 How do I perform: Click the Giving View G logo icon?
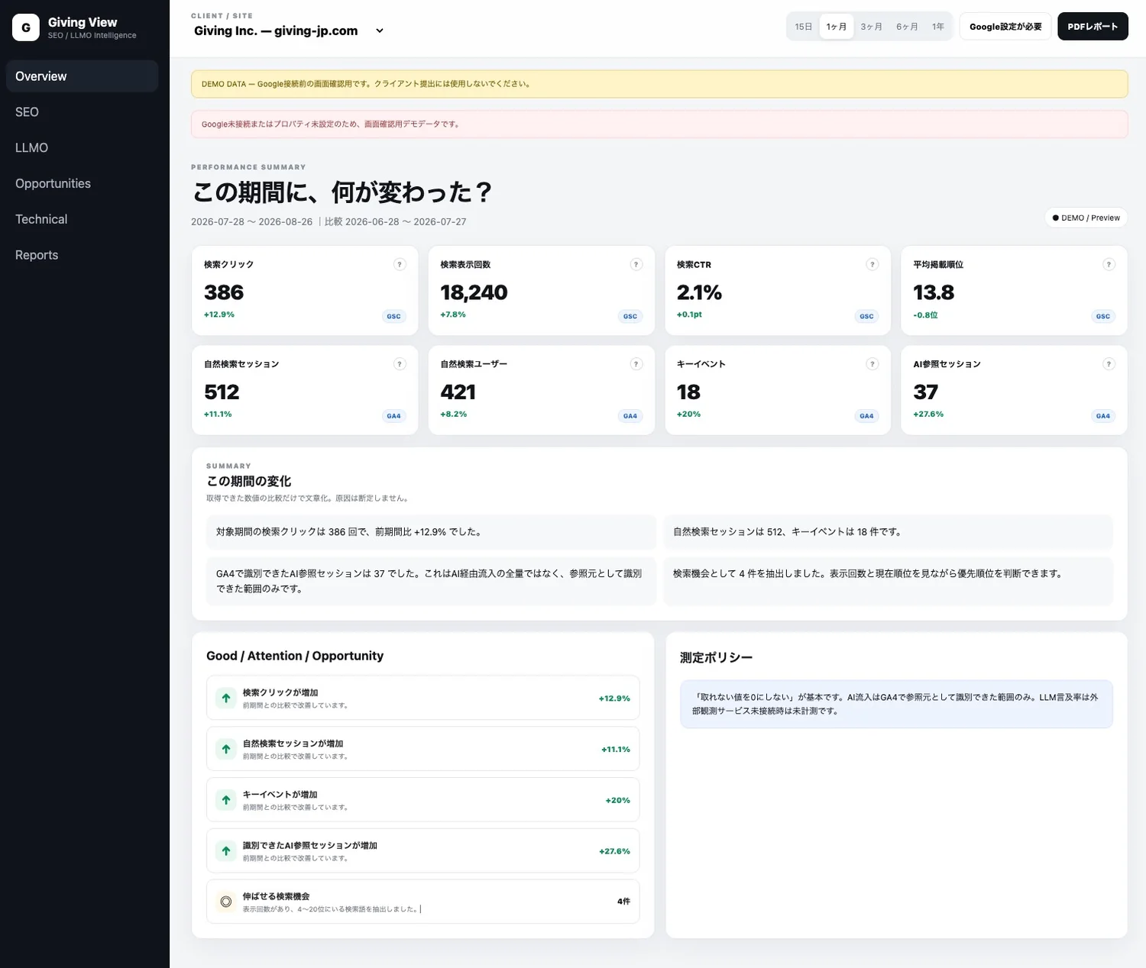(x=26, y=27)
